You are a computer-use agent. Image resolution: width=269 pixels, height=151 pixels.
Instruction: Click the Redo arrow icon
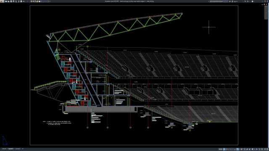(x=27, y=1)
